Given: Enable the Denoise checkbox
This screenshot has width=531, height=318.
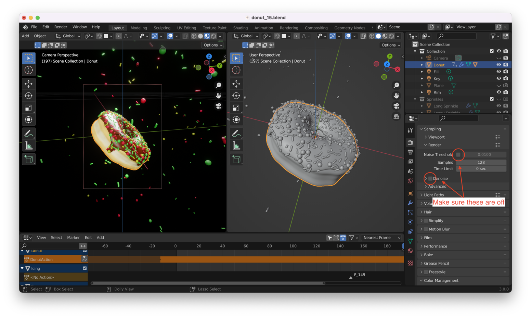Looking at the screenshot, I should [x=430, y=178].
